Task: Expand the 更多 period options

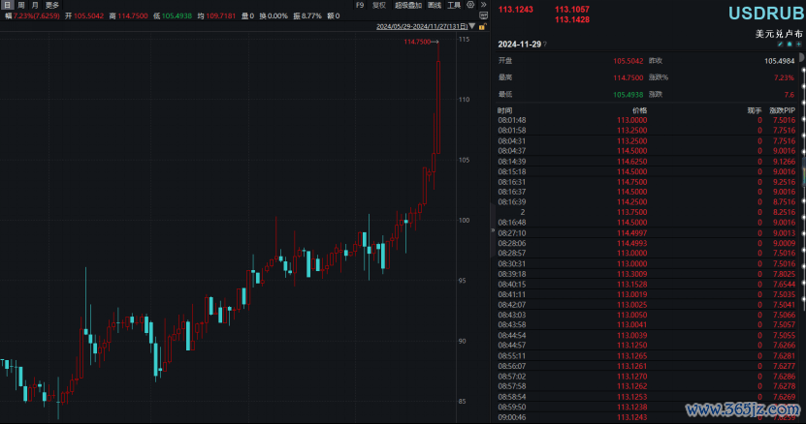Action: (51, 5)
